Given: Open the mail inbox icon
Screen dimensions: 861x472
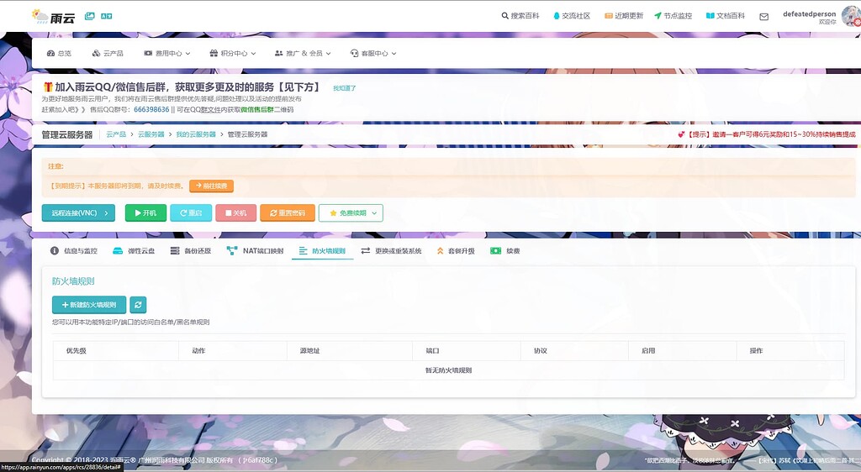Looking at the screenshot, I should 763,17.
